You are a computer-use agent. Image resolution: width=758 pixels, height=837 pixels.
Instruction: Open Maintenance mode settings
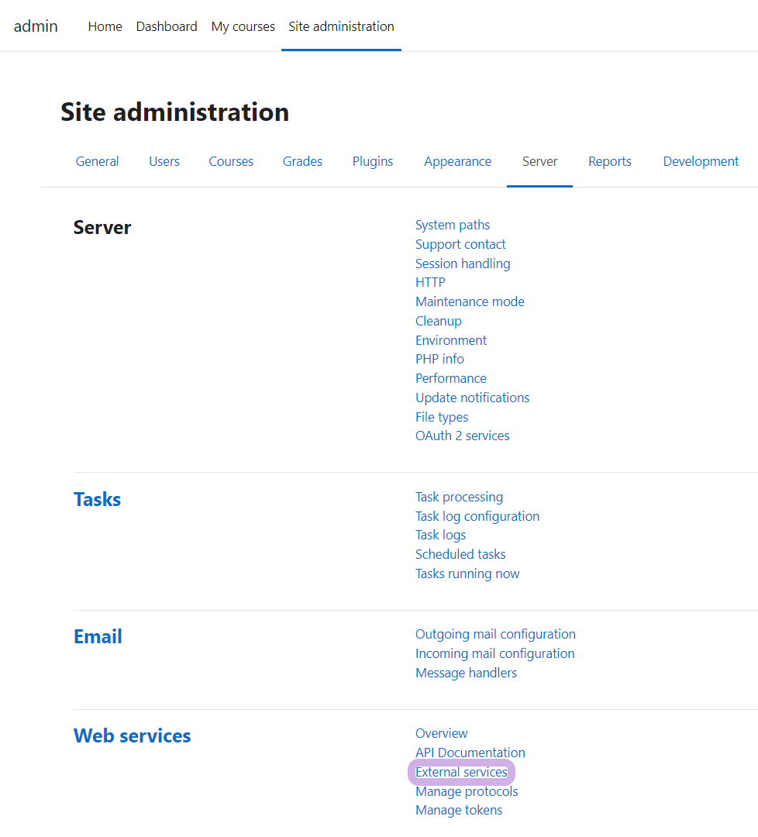click(x=470, y=301)
